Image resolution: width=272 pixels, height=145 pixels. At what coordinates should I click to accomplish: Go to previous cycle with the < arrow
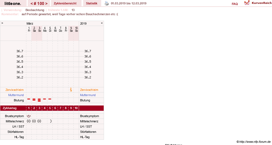[x=32, y=4]
